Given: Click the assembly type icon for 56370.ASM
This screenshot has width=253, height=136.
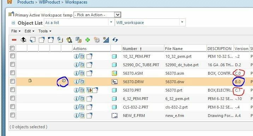Looking at the screenshot, I should tap(114, 73).
